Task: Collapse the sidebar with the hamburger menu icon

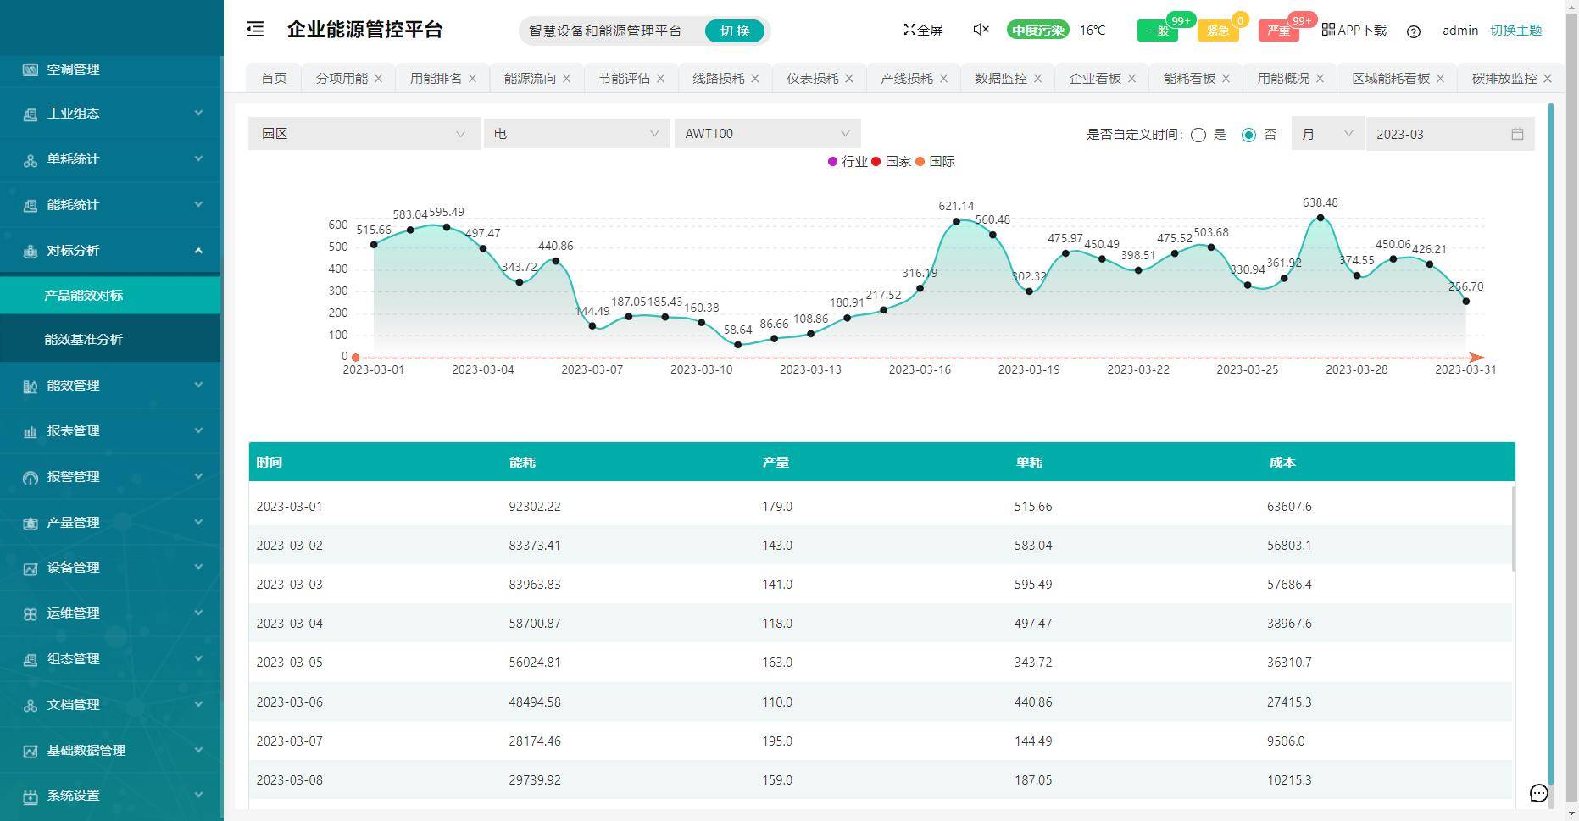Action: pyautogui.click(x=255, y=29)
